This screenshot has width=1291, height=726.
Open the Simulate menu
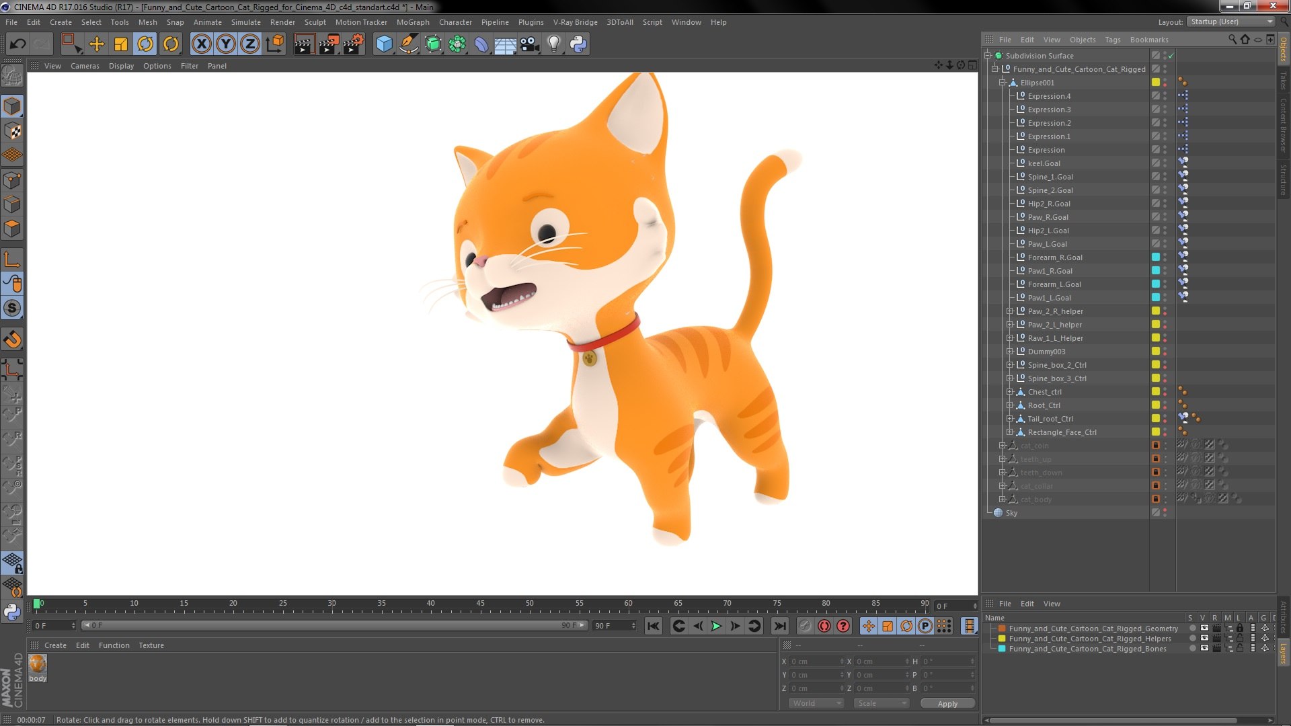coord(245,22)
